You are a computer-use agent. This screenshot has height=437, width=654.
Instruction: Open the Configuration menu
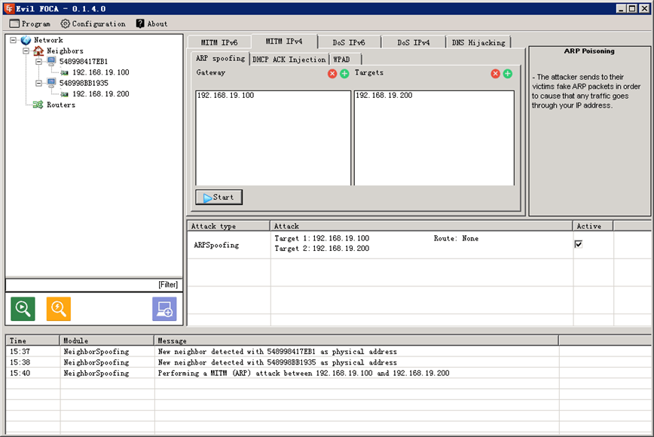click(93, 24)
